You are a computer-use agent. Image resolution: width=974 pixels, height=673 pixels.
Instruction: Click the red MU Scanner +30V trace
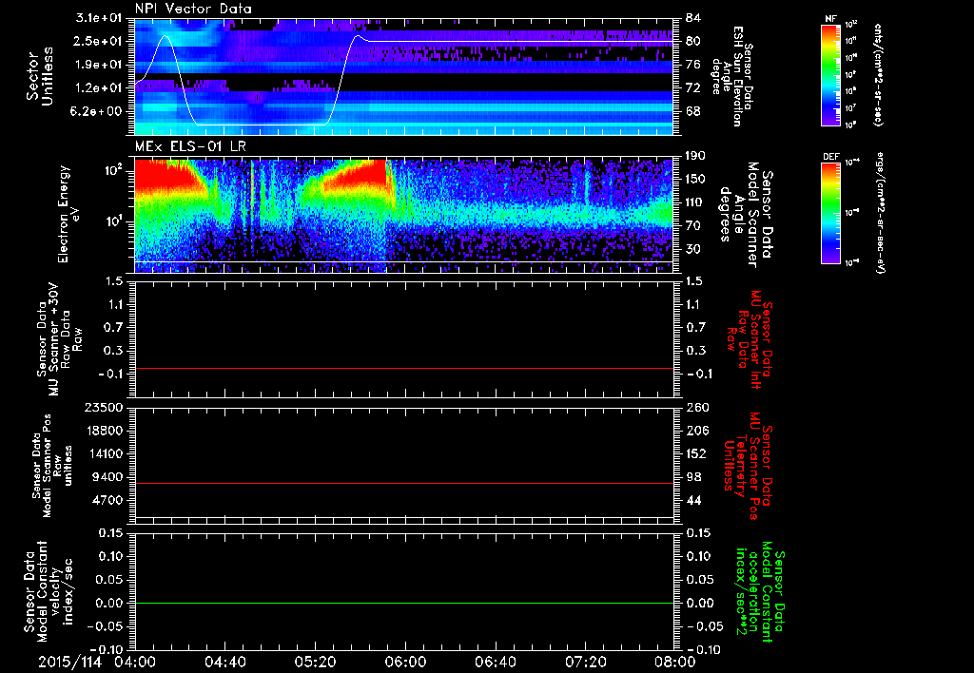404,368
